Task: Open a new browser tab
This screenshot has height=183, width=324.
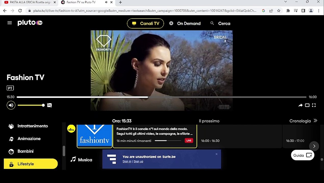Action: point(120,2)
